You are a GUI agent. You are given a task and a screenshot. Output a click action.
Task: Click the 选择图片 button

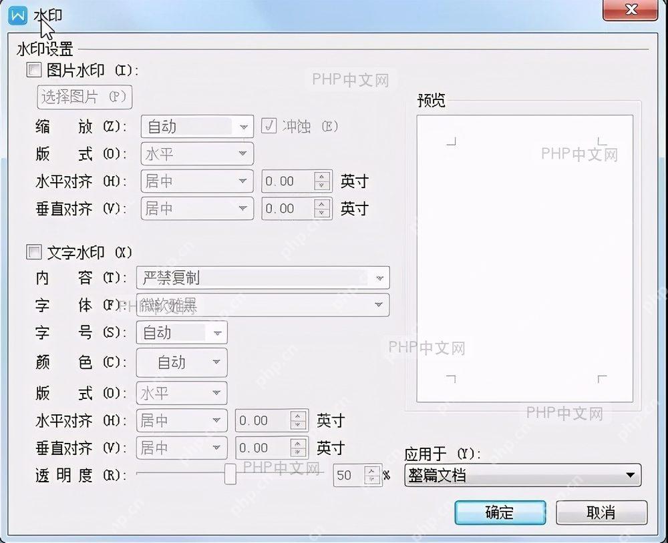(85, 97)
